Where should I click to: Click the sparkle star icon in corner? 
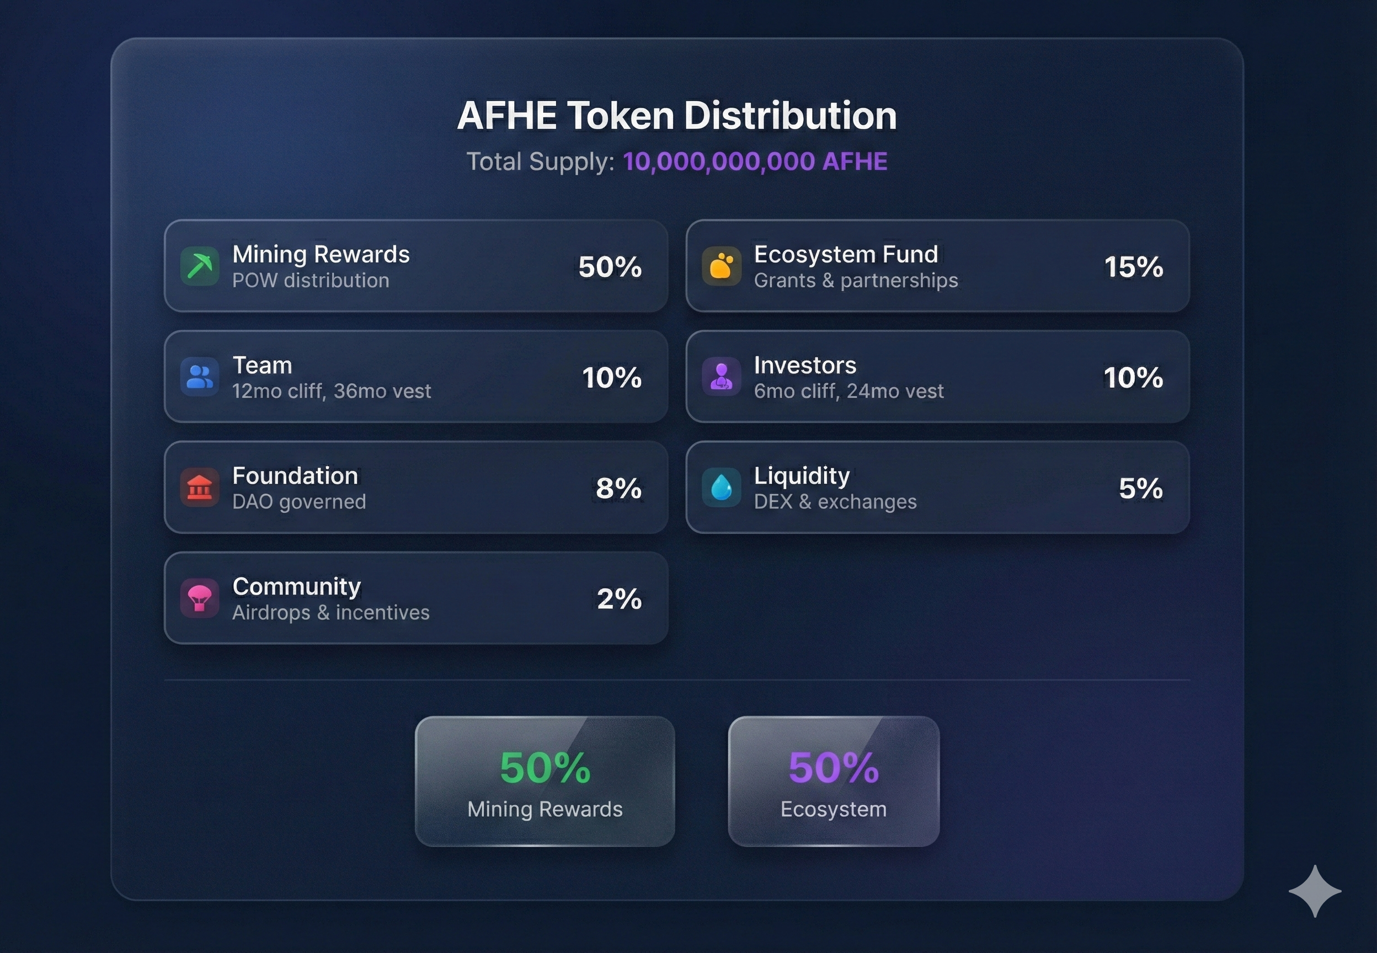pos(1314,891)
